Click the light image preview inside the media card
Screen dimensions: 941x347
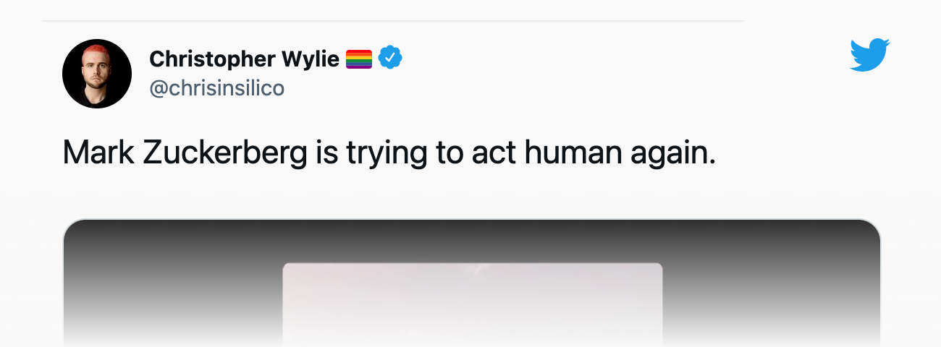[x=472, y=304]
